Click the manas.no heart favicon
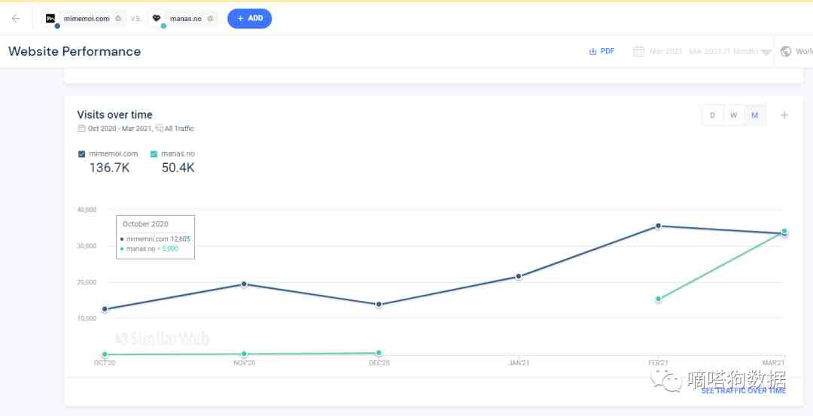 pos(156,19)
